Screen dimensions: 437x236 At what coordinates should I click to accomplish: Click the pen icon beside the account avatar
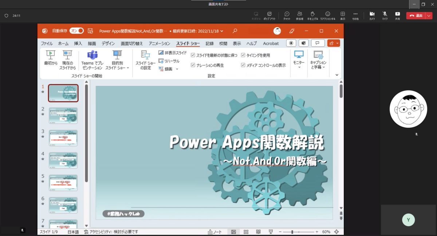pyautogui.click(x=292, y=31)
